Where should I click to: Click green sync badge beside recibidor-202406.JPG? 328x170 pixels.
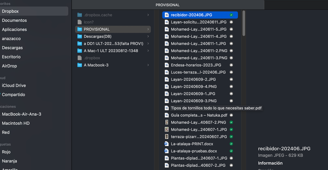[x=231, y=15]
